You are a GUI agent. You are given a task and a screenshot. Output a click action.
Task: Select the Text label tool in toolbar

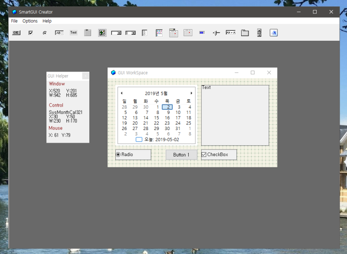73,33
